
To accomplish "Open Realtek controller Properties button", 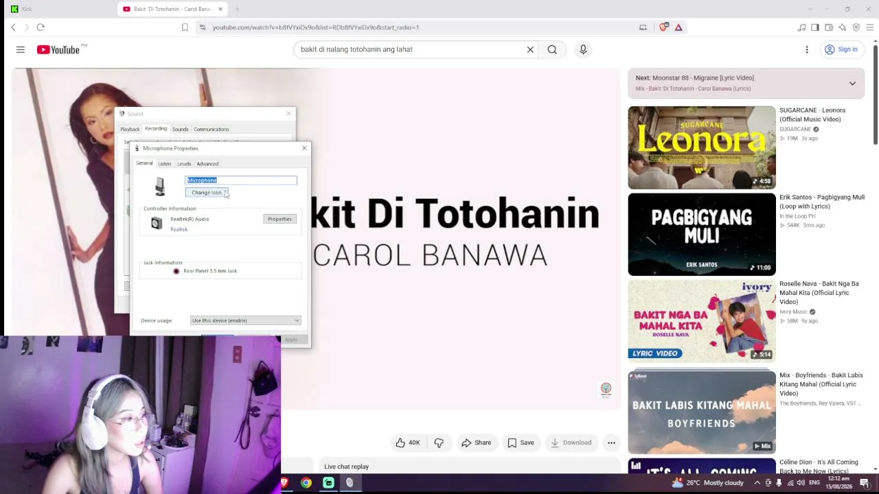I will 279,219.
